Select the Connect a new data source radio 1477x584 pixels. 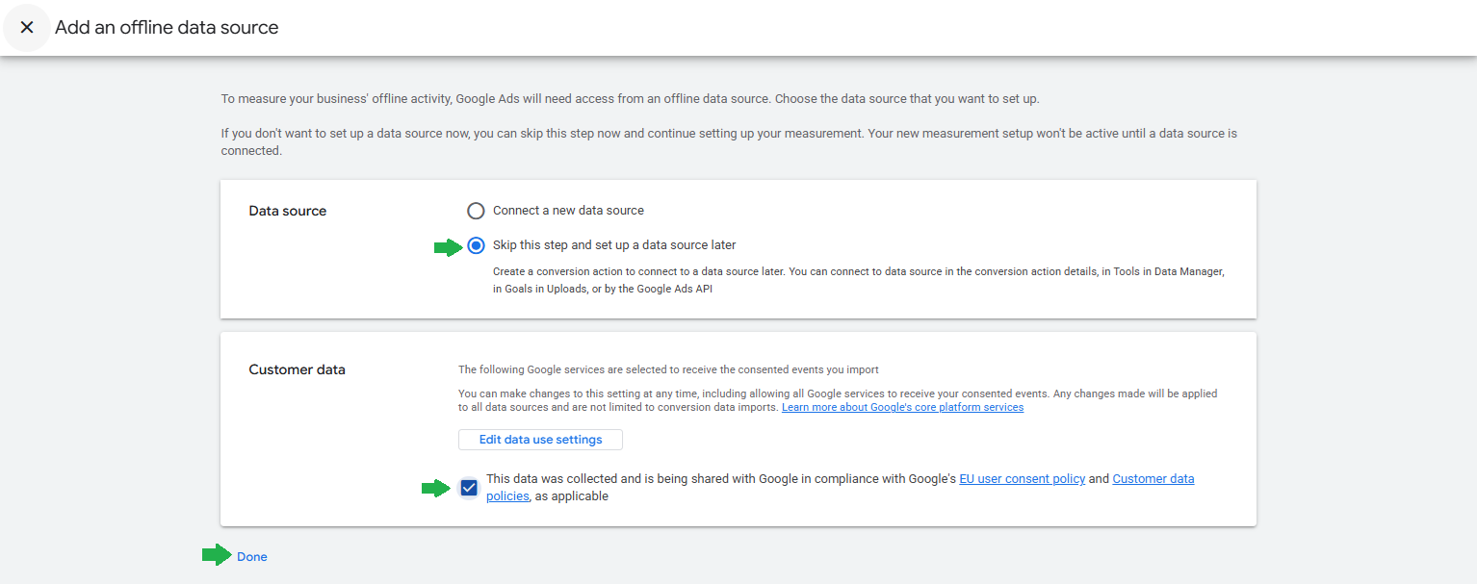[476, 211]
